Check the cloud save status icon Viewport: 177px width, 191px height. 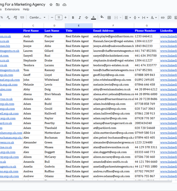tap(64, 5)
